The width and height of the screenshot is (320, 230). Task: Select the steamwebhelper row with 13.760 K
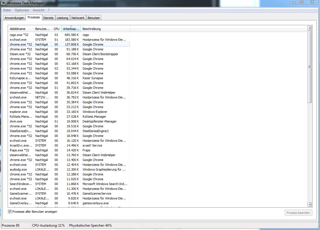point(69,155)
